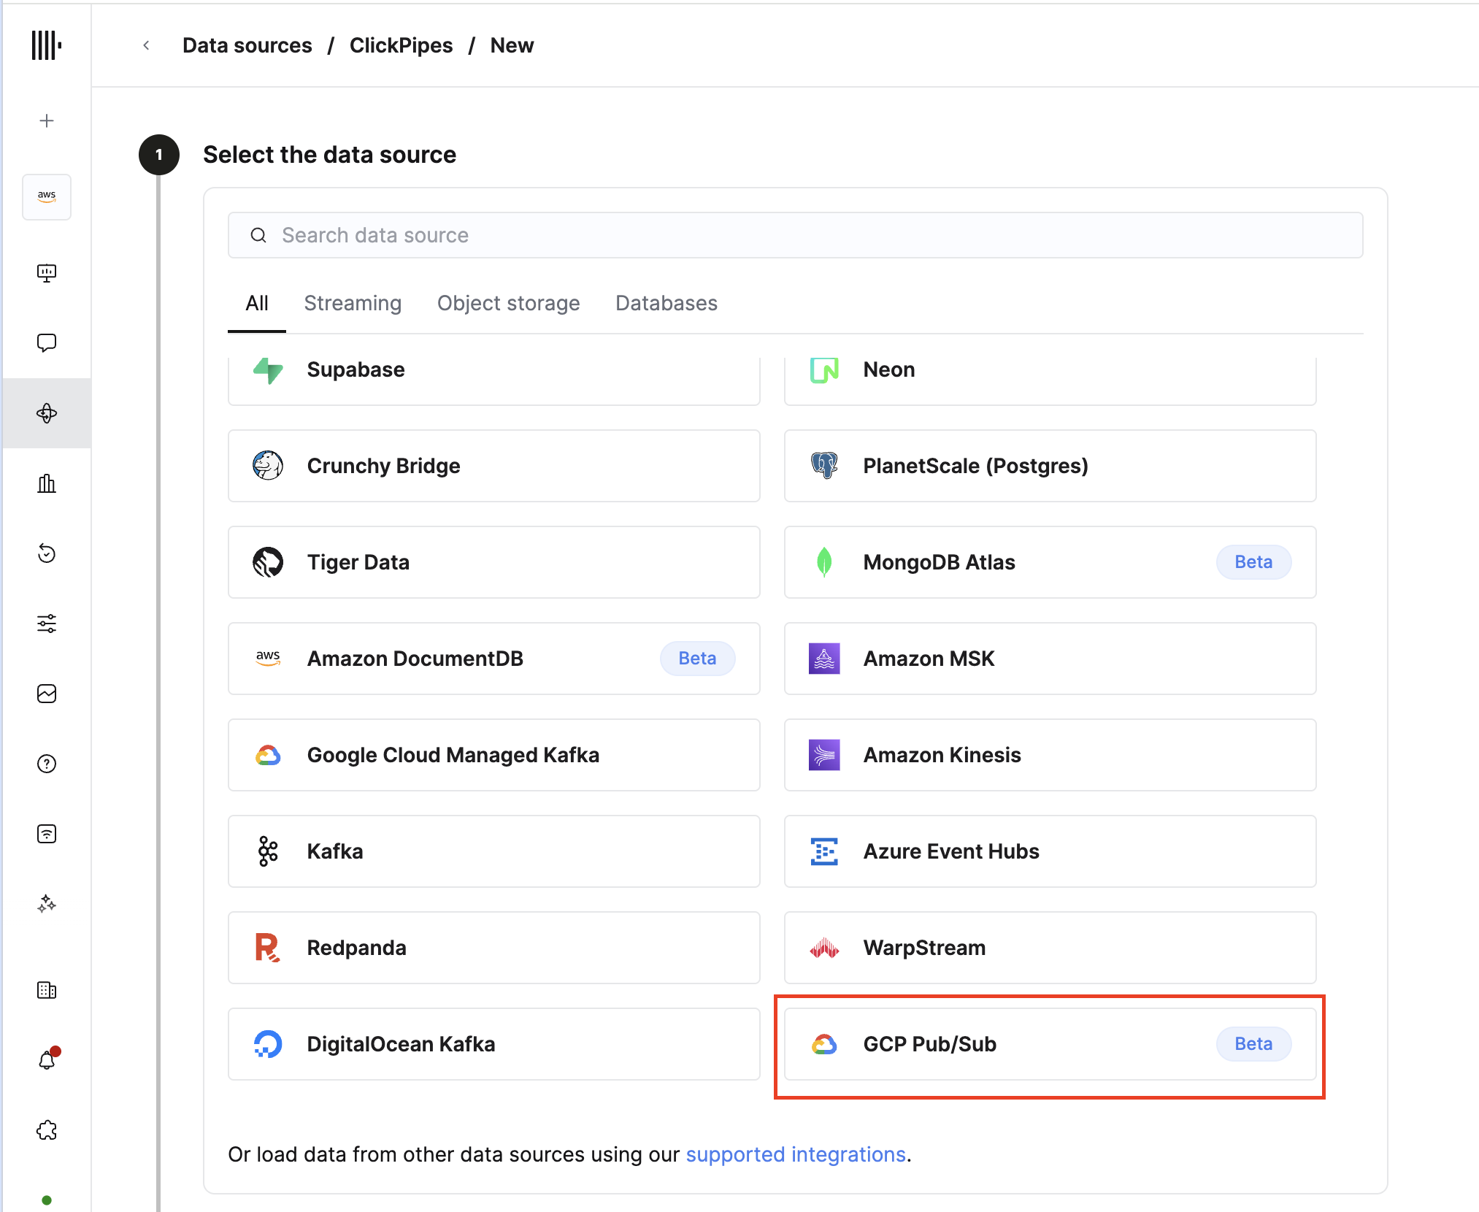Open the chat bubble sidebar icon
1479x1212 pixels.
click(x=47, y=343)
